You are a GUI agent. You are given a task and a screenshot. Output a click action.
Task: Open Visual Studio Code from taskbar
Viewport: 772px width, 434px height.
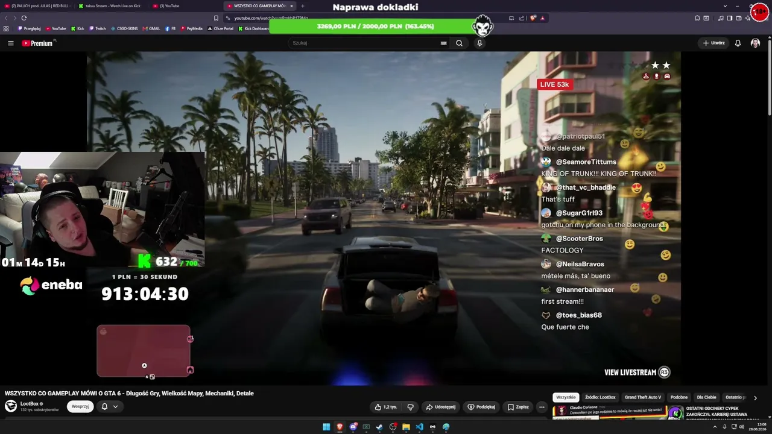click(419, 427)
